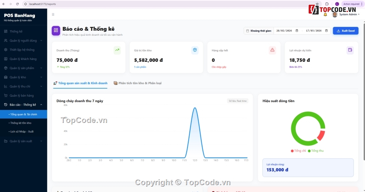Click the Xuất Excel export button
365x192 pixels.
point(345,31)
